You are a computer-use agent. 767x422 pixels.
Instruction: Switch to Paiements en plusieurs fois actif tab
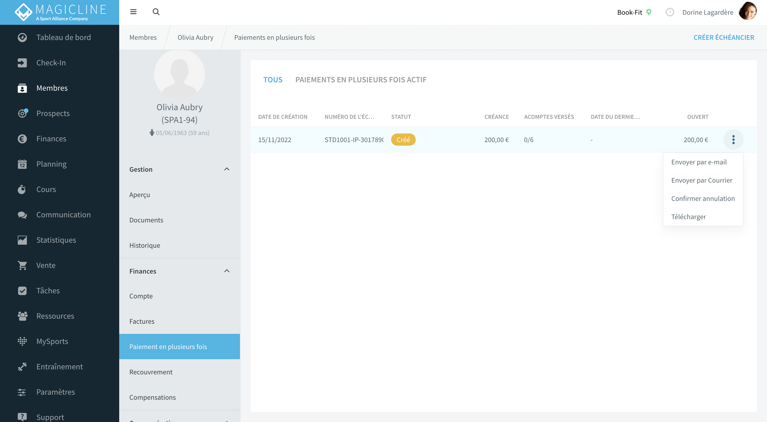(x=361, y=80)
